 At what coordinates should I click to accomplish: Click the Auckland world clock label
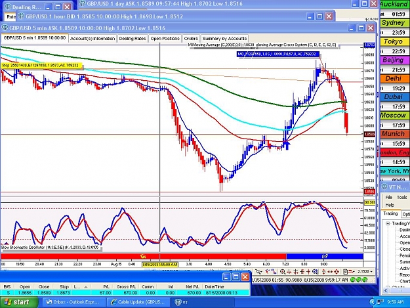[x=394, y=4]
